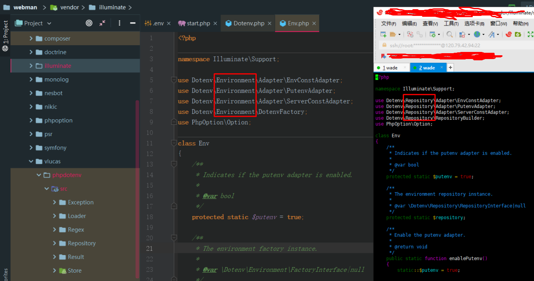The width and height of the screenshot is (534, 281).
Task: Click the green Xftp file transfer icon
Action: point(518,34)
